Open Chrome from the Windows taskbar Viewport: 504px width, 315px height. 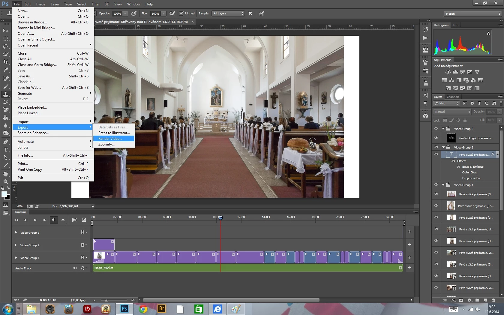pyautogui.click(x=143, y=309)
